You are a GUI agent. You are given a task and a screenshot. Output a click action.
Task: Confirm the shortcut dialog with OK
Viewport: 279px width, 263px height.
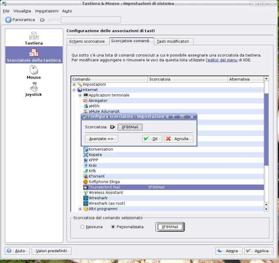[152, 139]
